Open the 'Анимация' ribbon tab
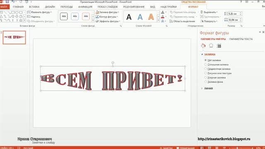 click(85, 7)
